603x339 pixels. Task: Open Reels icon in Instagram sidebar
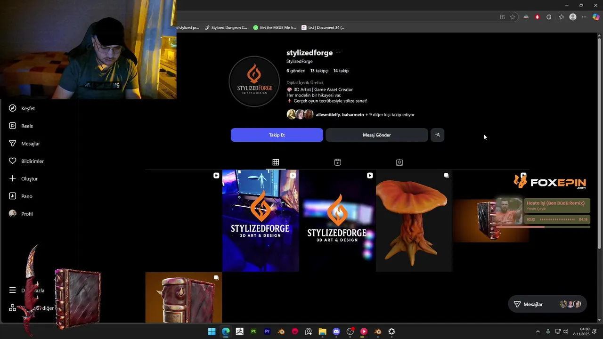13,126
